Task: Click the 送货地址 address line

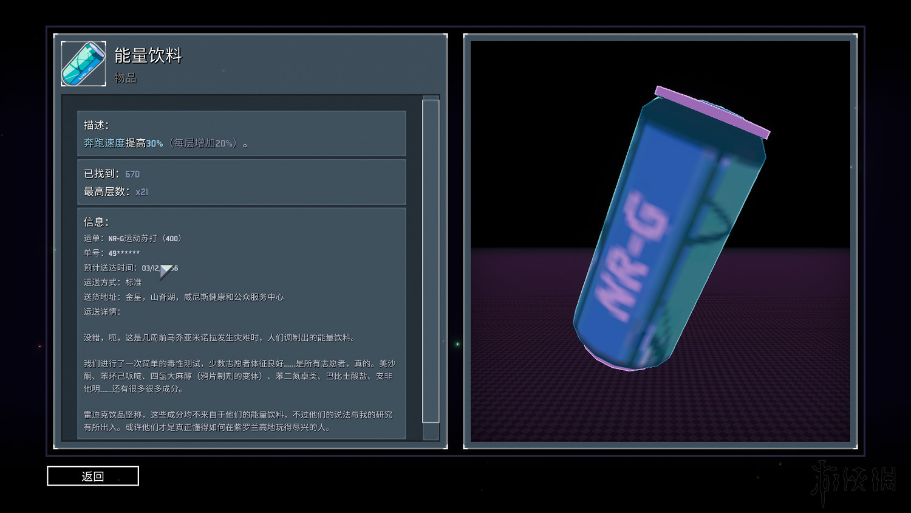Action: (183, 297)
